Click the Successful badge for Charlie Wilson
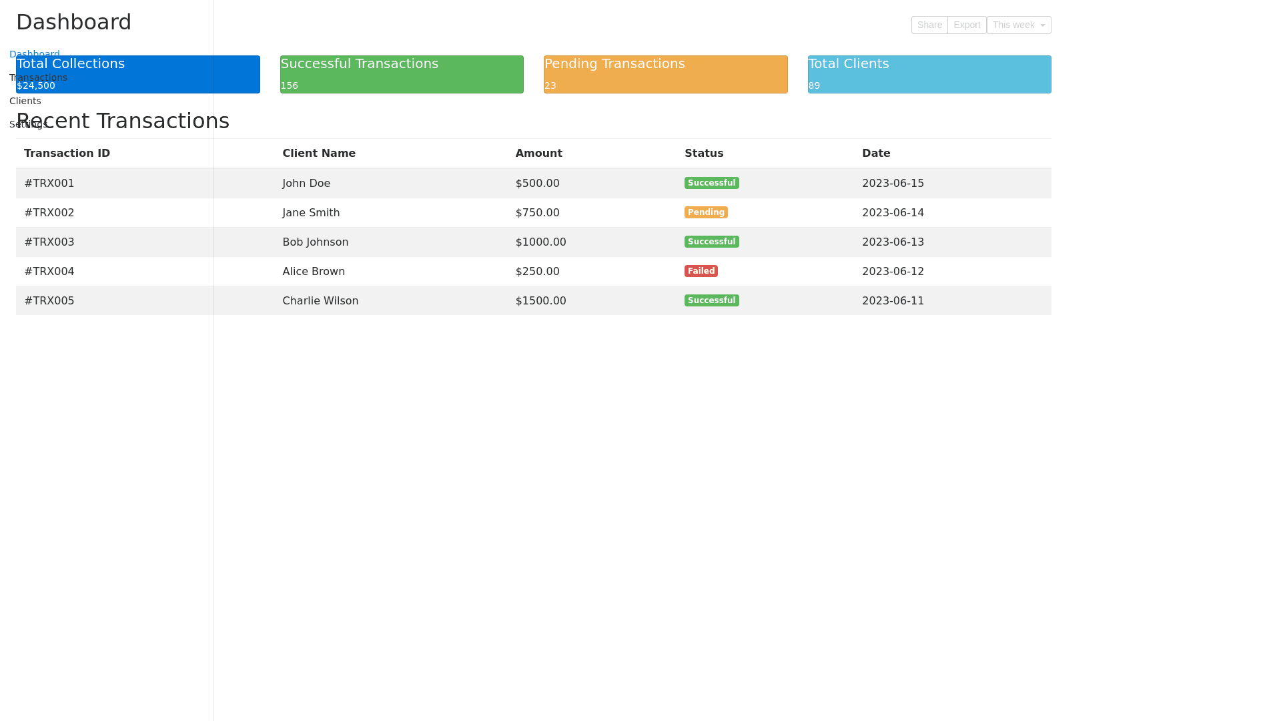 711,300
